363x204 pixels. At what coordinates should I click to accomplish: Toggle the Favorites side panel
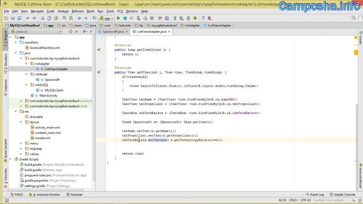coord(6,178)
